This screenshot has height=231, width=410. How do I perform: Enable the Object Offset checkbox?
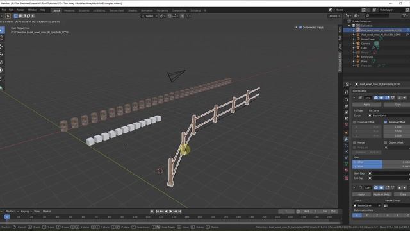tap(386, 142)
